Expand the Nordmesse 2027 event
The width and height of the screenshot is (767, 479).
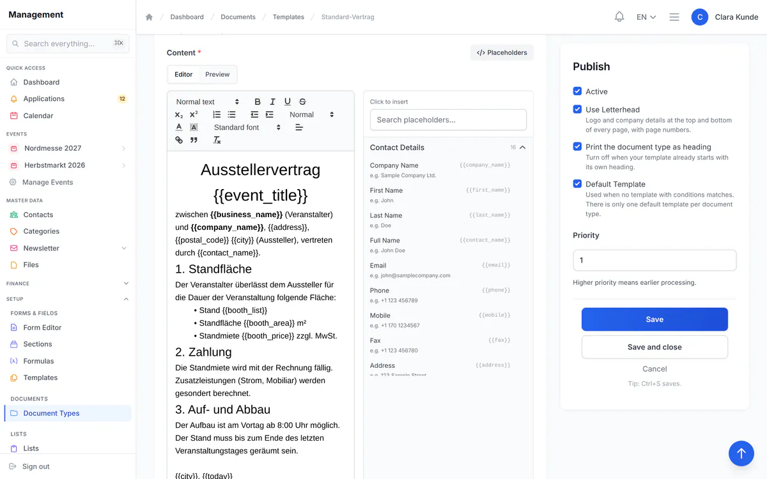[123, 148]
